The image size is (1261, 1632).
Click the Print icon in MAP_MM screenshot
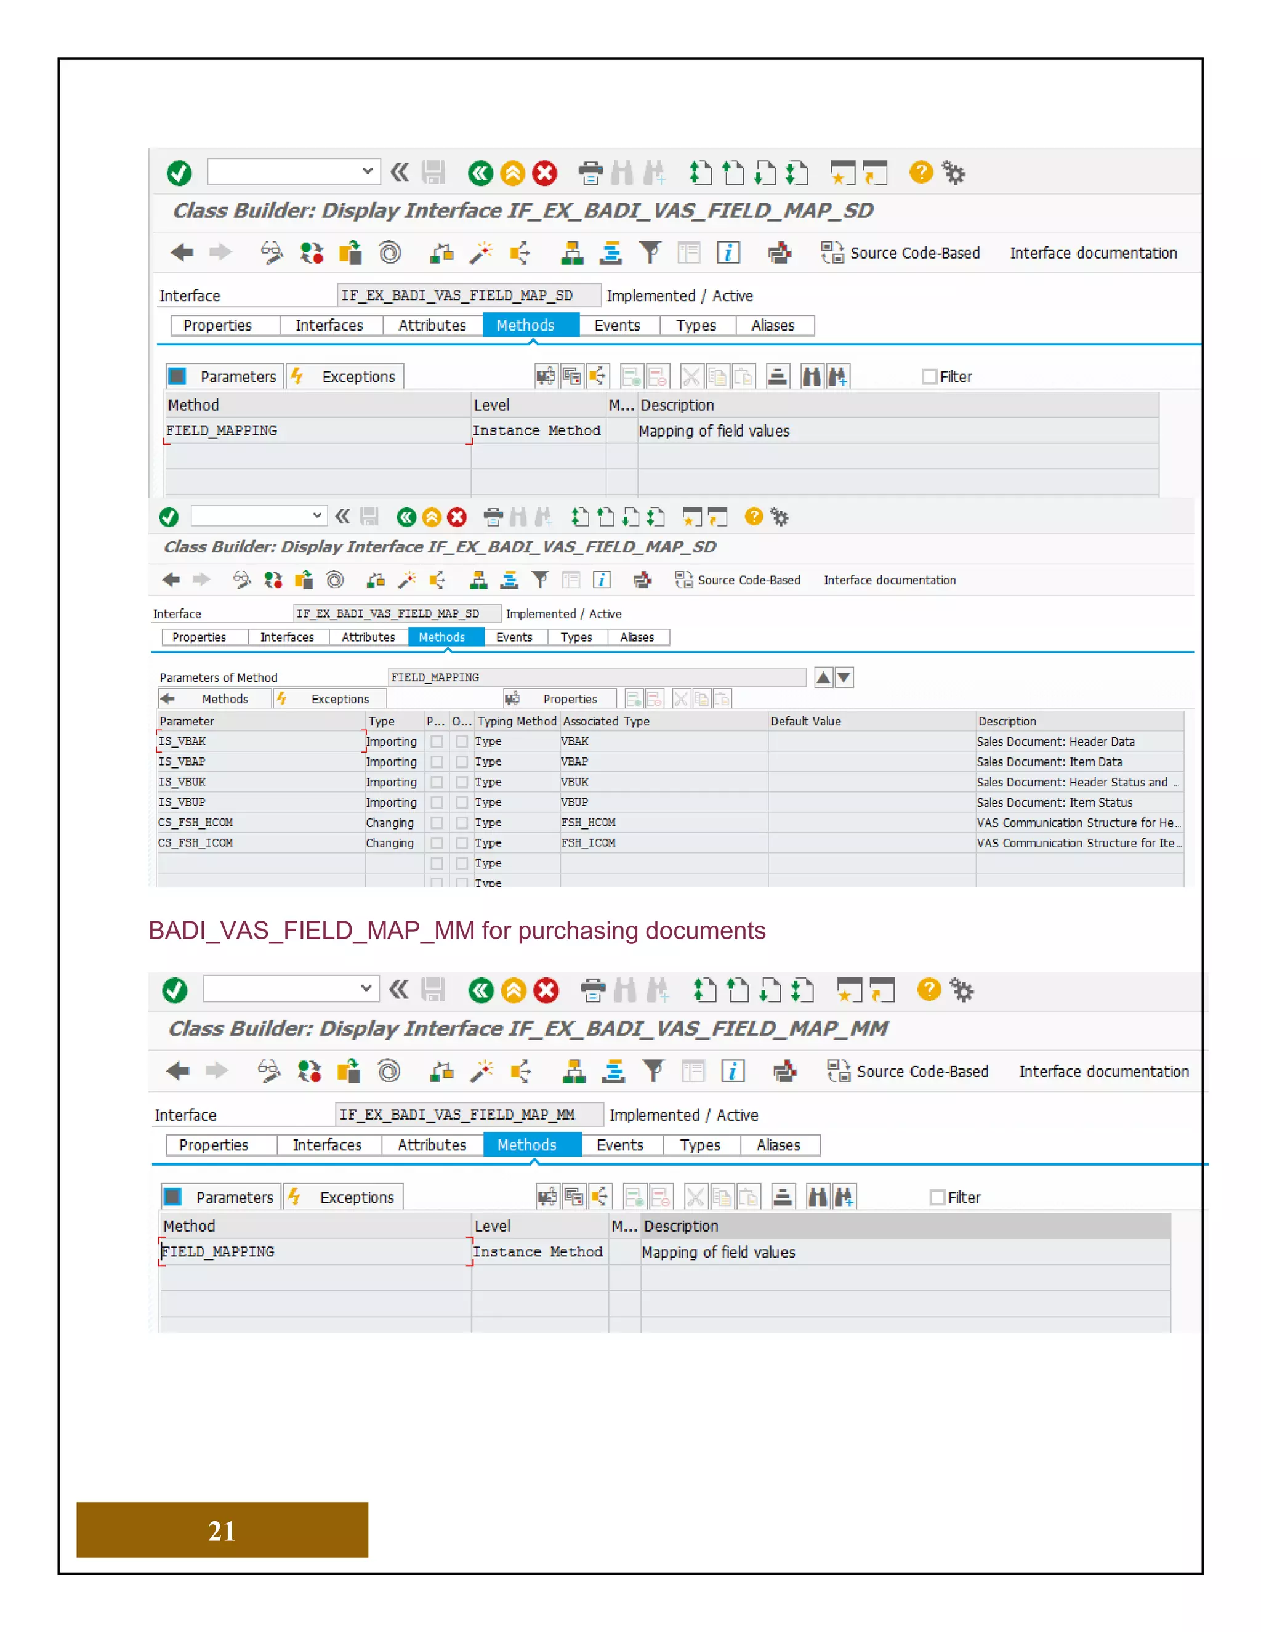[592, 991]
